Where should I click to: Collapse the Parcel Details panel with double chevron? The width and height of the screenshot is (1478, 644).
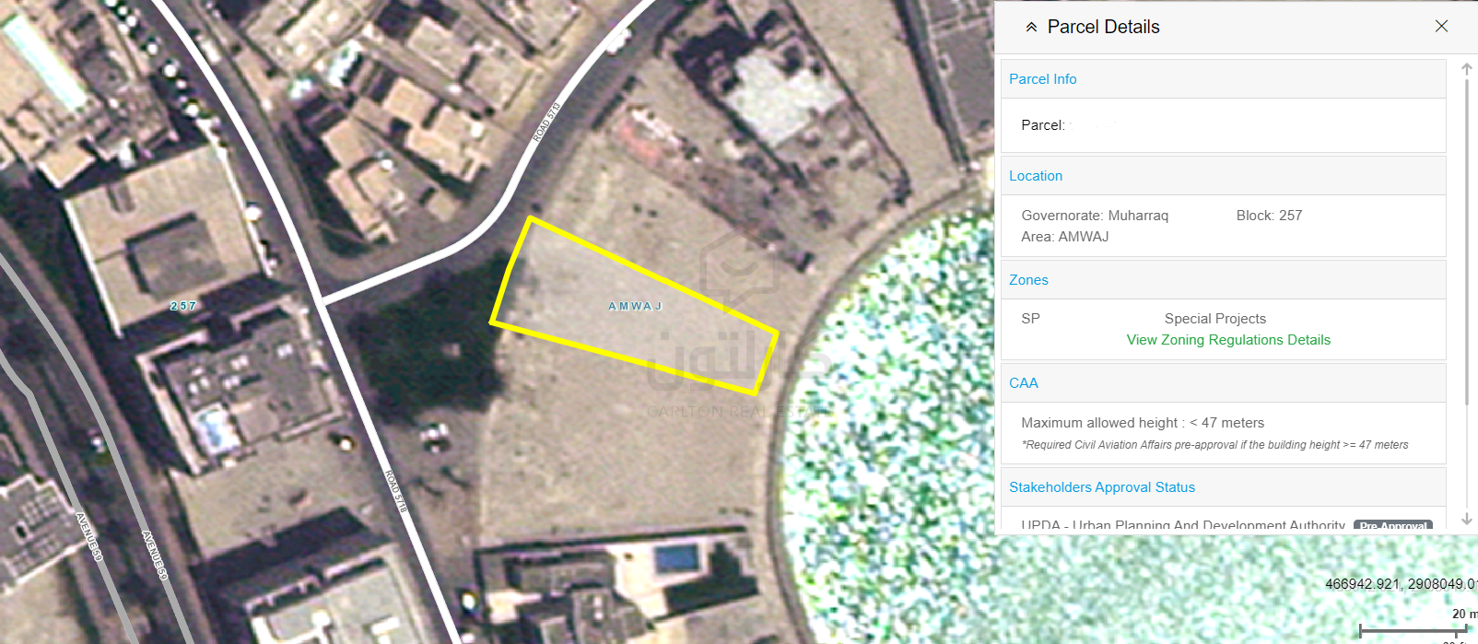(x=1032, y=28)
